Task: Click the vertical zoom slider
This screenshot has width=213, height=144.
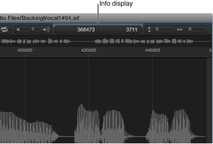Action: click(x=163, y=29)
